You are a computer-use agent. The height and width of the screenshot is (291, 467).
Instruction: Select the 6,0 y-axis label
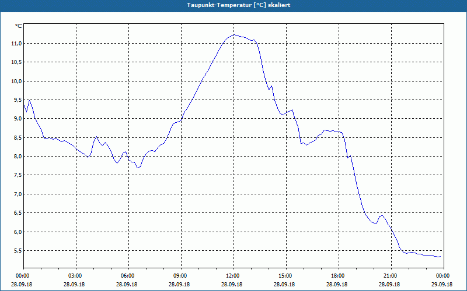pos(18,232)
